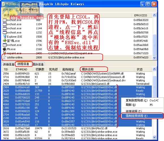Select process row Explorer.EXE
Screen dimensions: 164x141
(x=77, y=37)
